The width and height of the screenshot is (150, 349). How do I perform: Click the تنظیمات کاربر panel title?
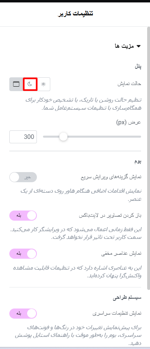(75, 13)
